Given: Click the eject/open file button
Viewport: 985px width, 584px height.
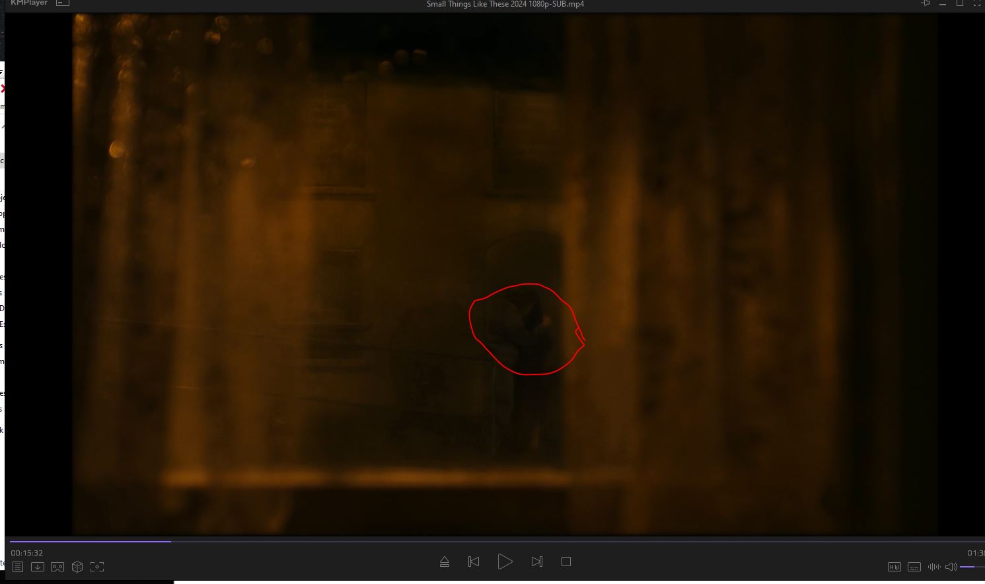Looking at the screenshot, I should (445, 562).
